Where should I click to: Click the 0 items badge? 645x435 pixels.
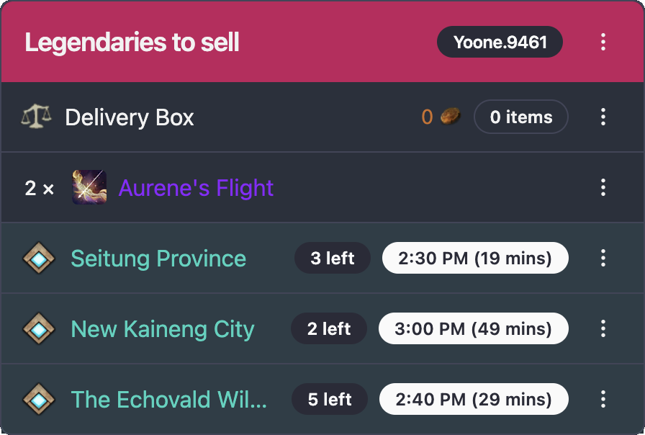521,117
